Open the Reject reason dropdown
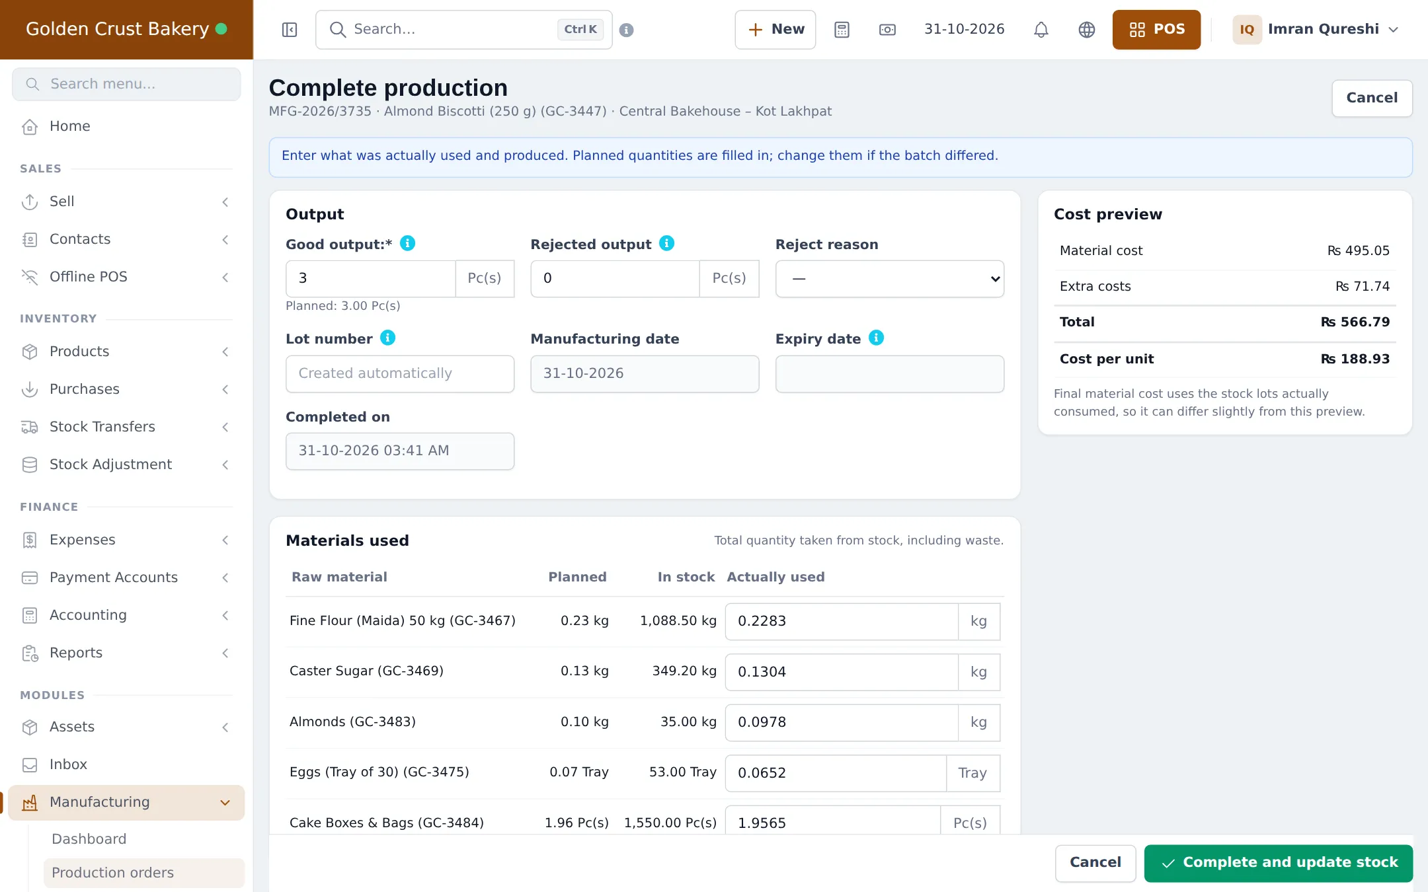The width and height of the screenshot is (1428, 892). (890, 279)
